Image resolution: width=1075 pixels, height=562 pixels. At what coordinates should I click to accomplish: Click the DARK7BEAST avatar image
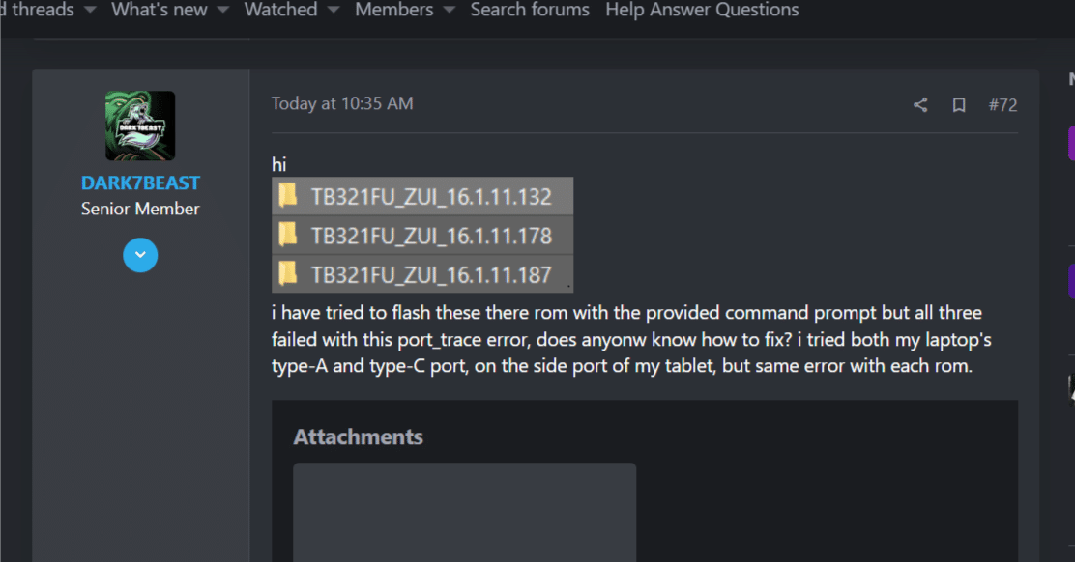[140, 126]
